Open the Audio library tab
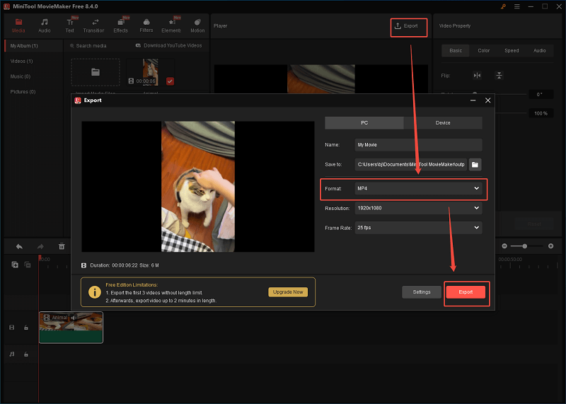566x404 pixels. point(45,25)
